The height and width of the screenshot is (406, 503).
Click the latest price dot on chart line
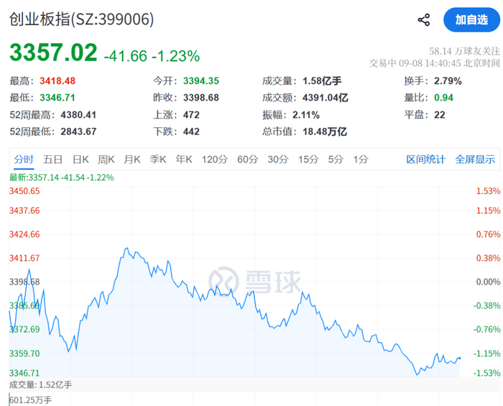[x=460, y=359]
